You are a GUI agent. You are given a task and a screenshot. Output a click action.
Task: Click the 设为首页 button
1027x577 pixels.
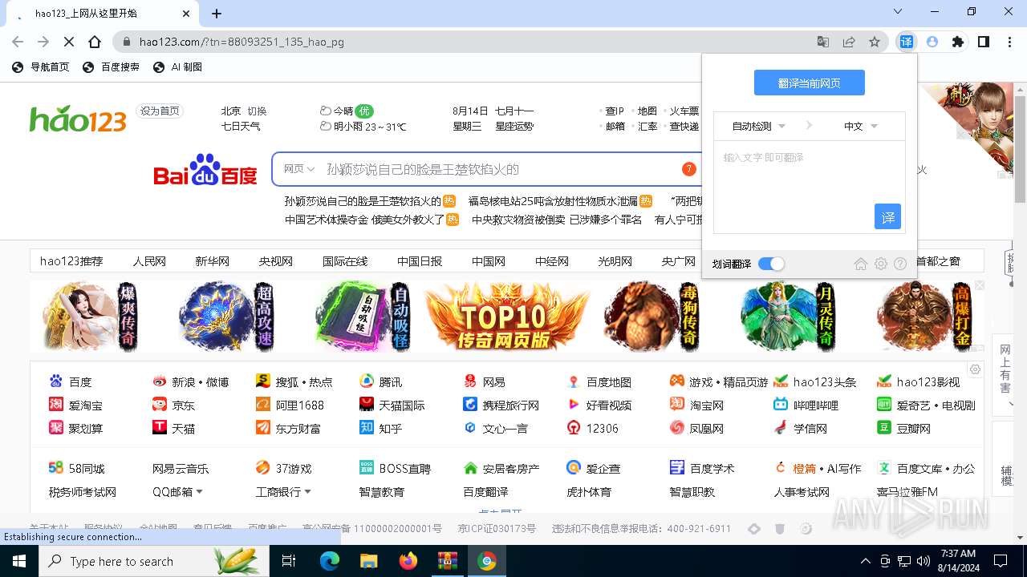[160, 111]
